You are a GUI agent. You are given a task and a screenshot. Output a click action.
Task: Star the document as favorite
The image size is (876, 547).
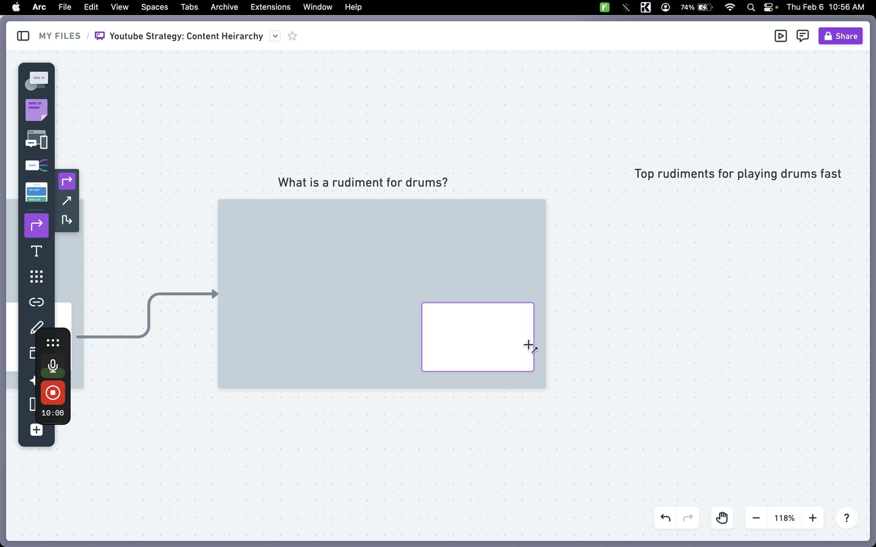tap(292, 36)
